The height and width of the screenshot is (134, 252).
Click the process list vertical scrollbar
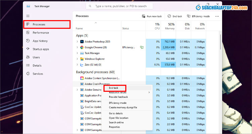pyautogui.click(x=220, y=42)
